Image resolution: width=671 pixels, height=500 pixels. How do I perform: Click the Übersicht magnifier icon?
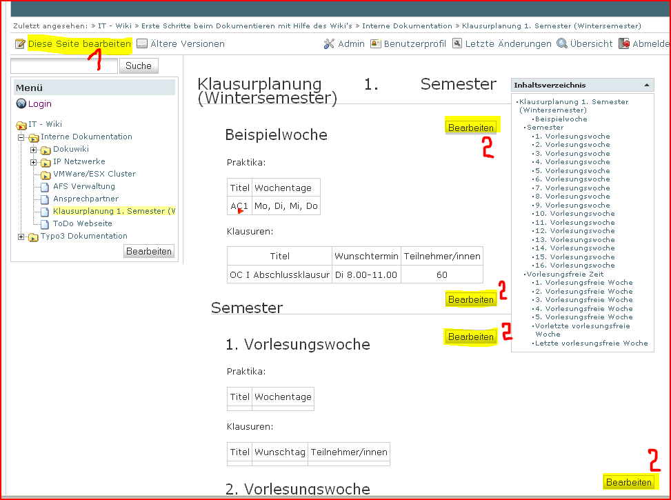click(562, 44)
